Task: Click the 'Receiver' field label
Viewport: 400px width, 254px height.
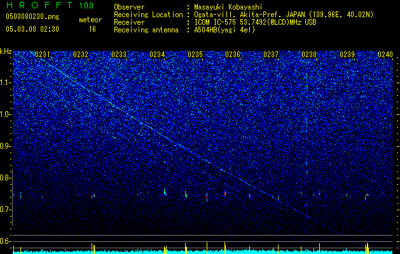Action: (129, 22)
